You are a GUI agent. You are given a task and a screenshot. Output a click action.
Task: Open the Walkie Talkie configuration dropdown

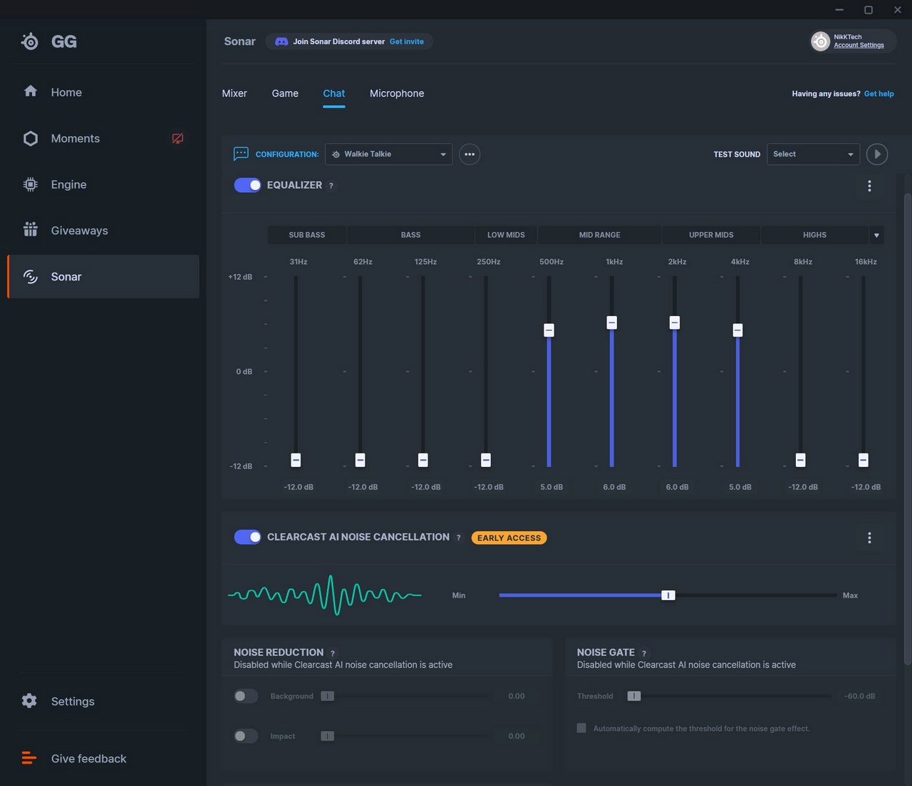point(388,154)
